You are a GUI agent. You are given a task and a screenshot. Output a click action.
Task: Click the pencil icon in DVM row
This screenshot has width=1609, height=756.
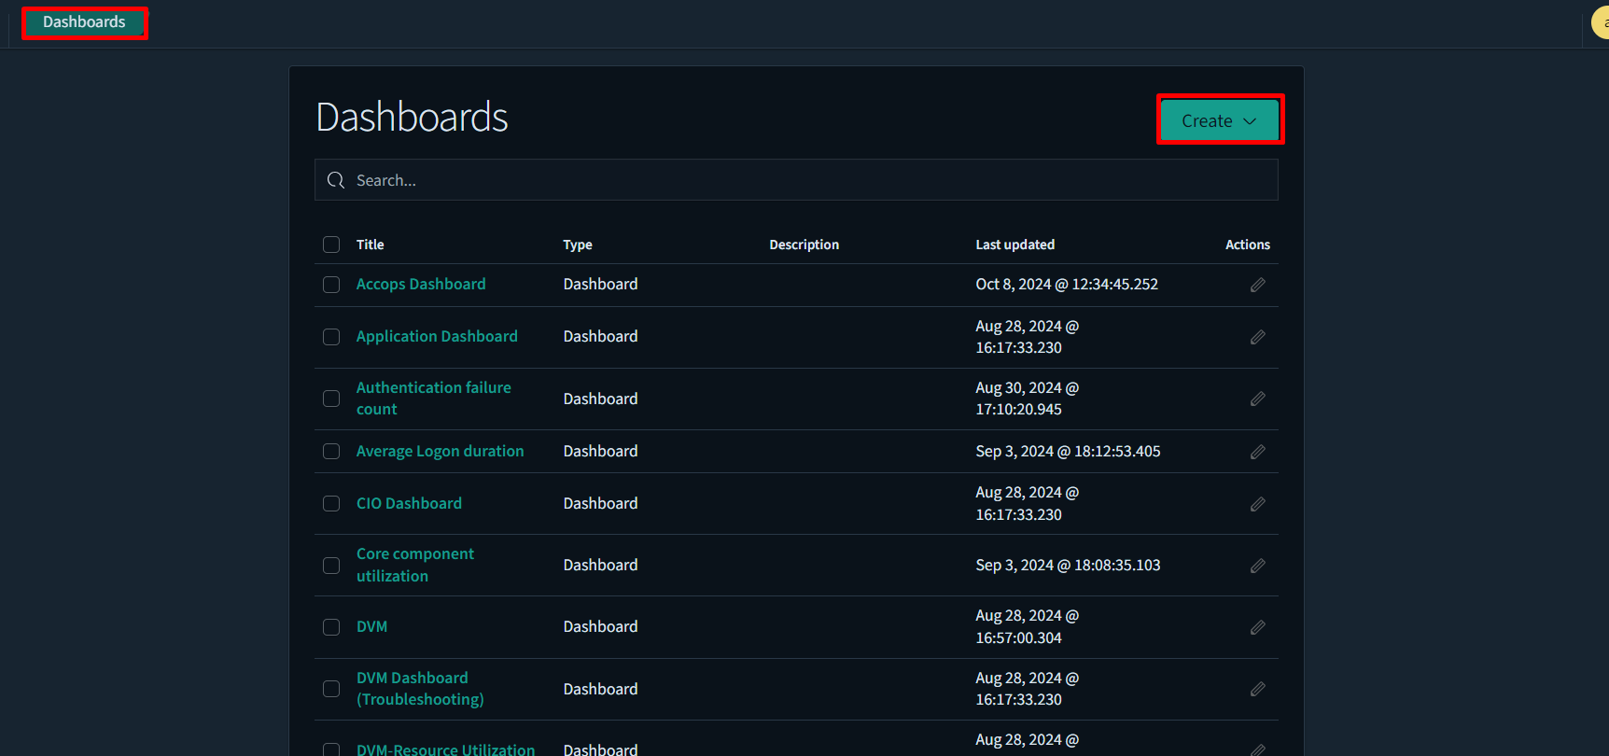[1257, 627]
